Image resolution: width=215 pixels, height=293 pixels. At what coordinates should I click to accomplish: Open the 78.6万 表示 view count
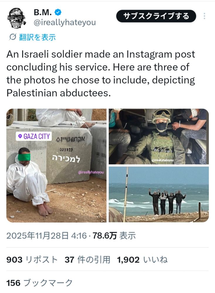[x=114, y=236]
